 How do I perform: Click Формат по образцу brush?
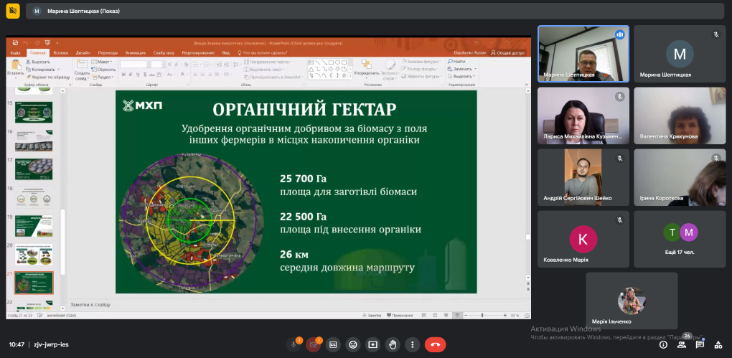click(x=47, y=77)
